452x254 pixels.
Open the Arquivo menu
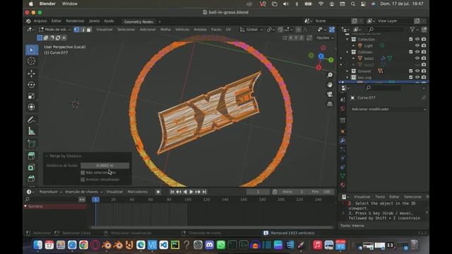[40, 21]
